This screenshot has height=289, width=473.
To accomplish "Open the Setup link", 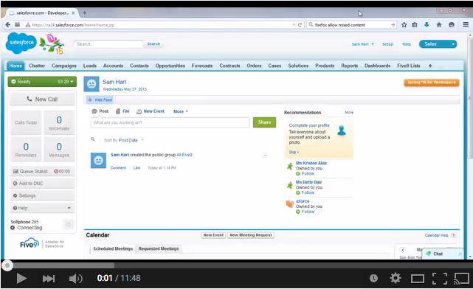I will [387, 44].
